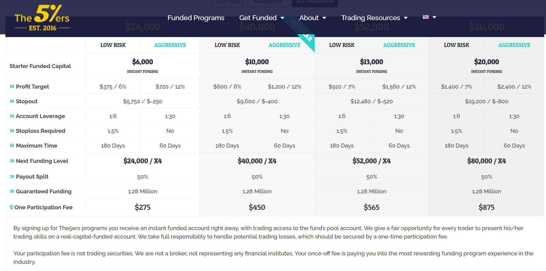Click the chevron icon beside Stoploss Required
Image resolution: width=546 pixels, height=271 pixels.
12,131
